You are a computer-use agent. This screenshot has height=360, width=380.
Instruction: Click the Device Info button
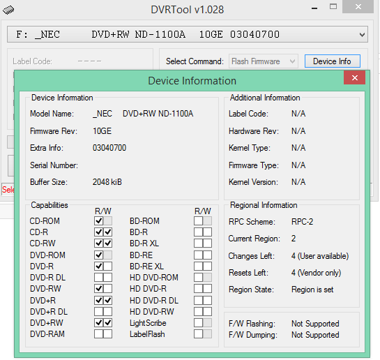[333, 61]
